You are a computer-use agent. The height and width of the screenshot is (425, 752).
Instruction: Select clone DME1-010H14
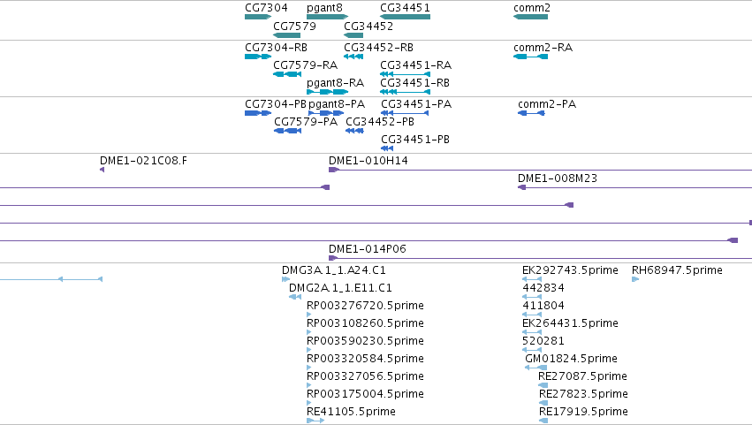(540, 170)
